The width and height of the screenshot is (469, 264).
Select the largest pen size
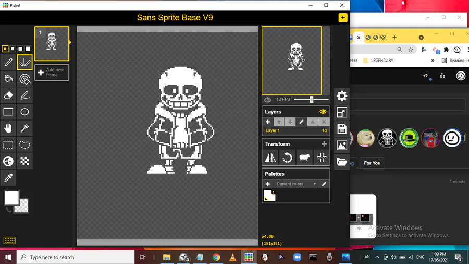pos(28,49)
